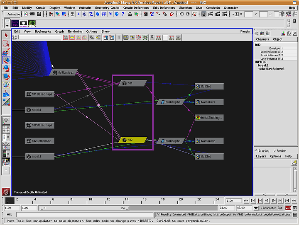Click the Render current frame clapboard icon

point(211,14)
